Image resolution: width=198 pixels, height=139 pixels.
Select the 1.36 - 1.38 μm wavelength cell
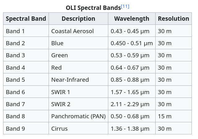click(x=130, y=128)
